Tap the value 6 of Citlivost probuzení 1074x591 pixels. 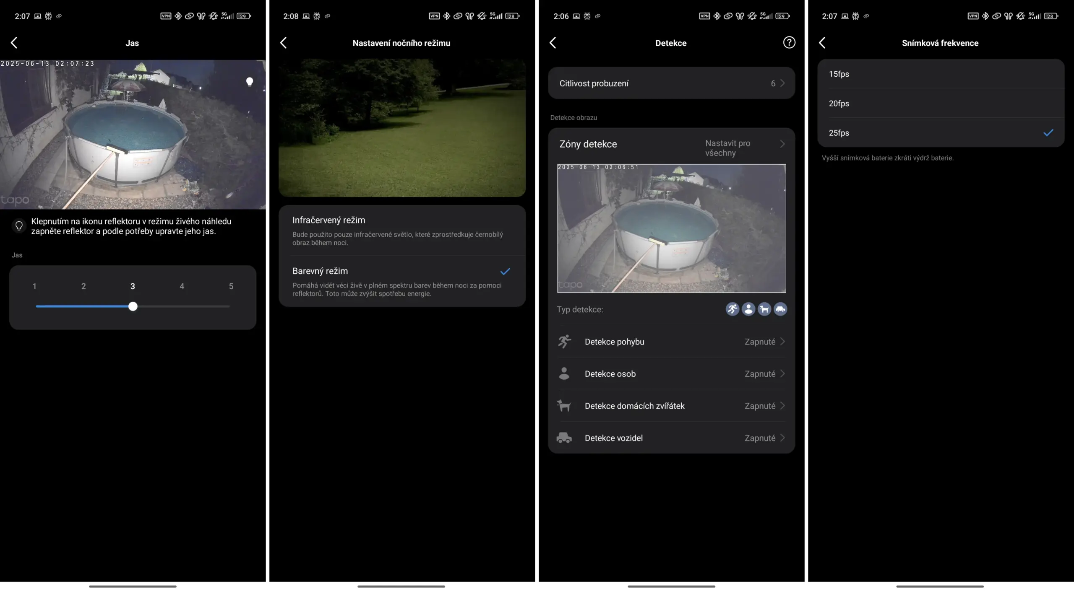pyautogui.click(x=773, y=83)
